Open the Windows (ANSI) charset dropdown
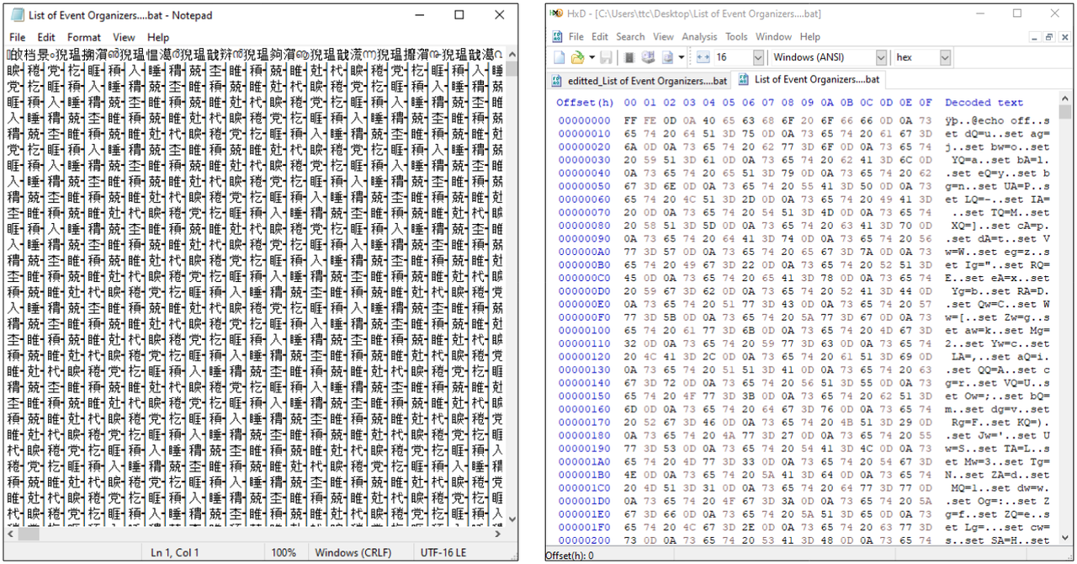The width and height of the screenshot is (1077, 564). pyautogui.click(x=881, y=57)
